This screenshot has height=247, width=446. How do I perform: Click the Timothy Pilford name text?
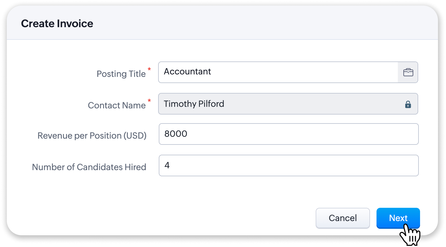click(x=194, y=104)
